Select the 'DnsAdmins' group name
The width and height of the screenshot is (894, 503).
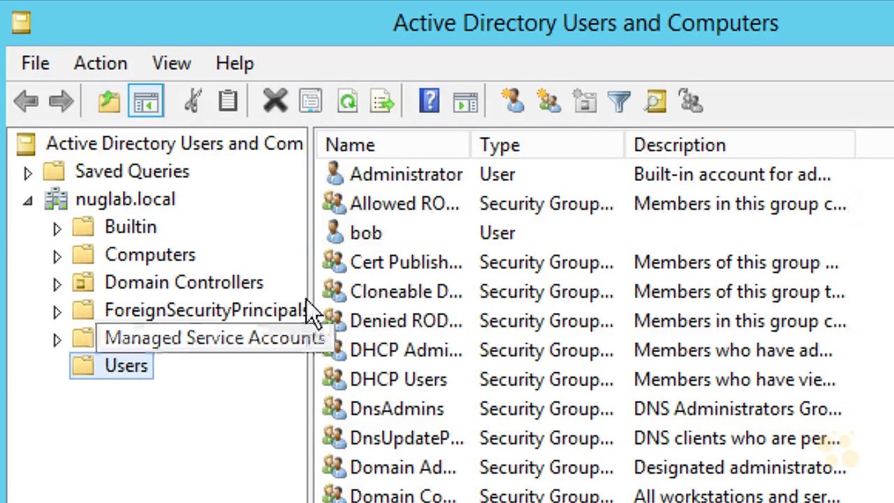(397, 409)
